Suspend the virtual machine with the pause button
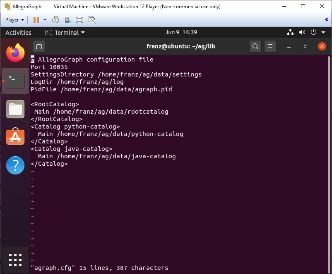Screen dimensions: 332x274 (x=36, y=19)
